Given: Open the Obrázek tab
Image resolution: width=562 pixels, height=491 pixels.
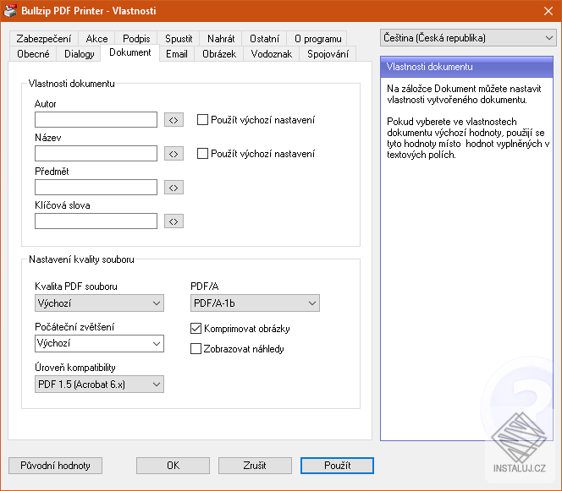Looking at the screenshot, I should 219,54.
